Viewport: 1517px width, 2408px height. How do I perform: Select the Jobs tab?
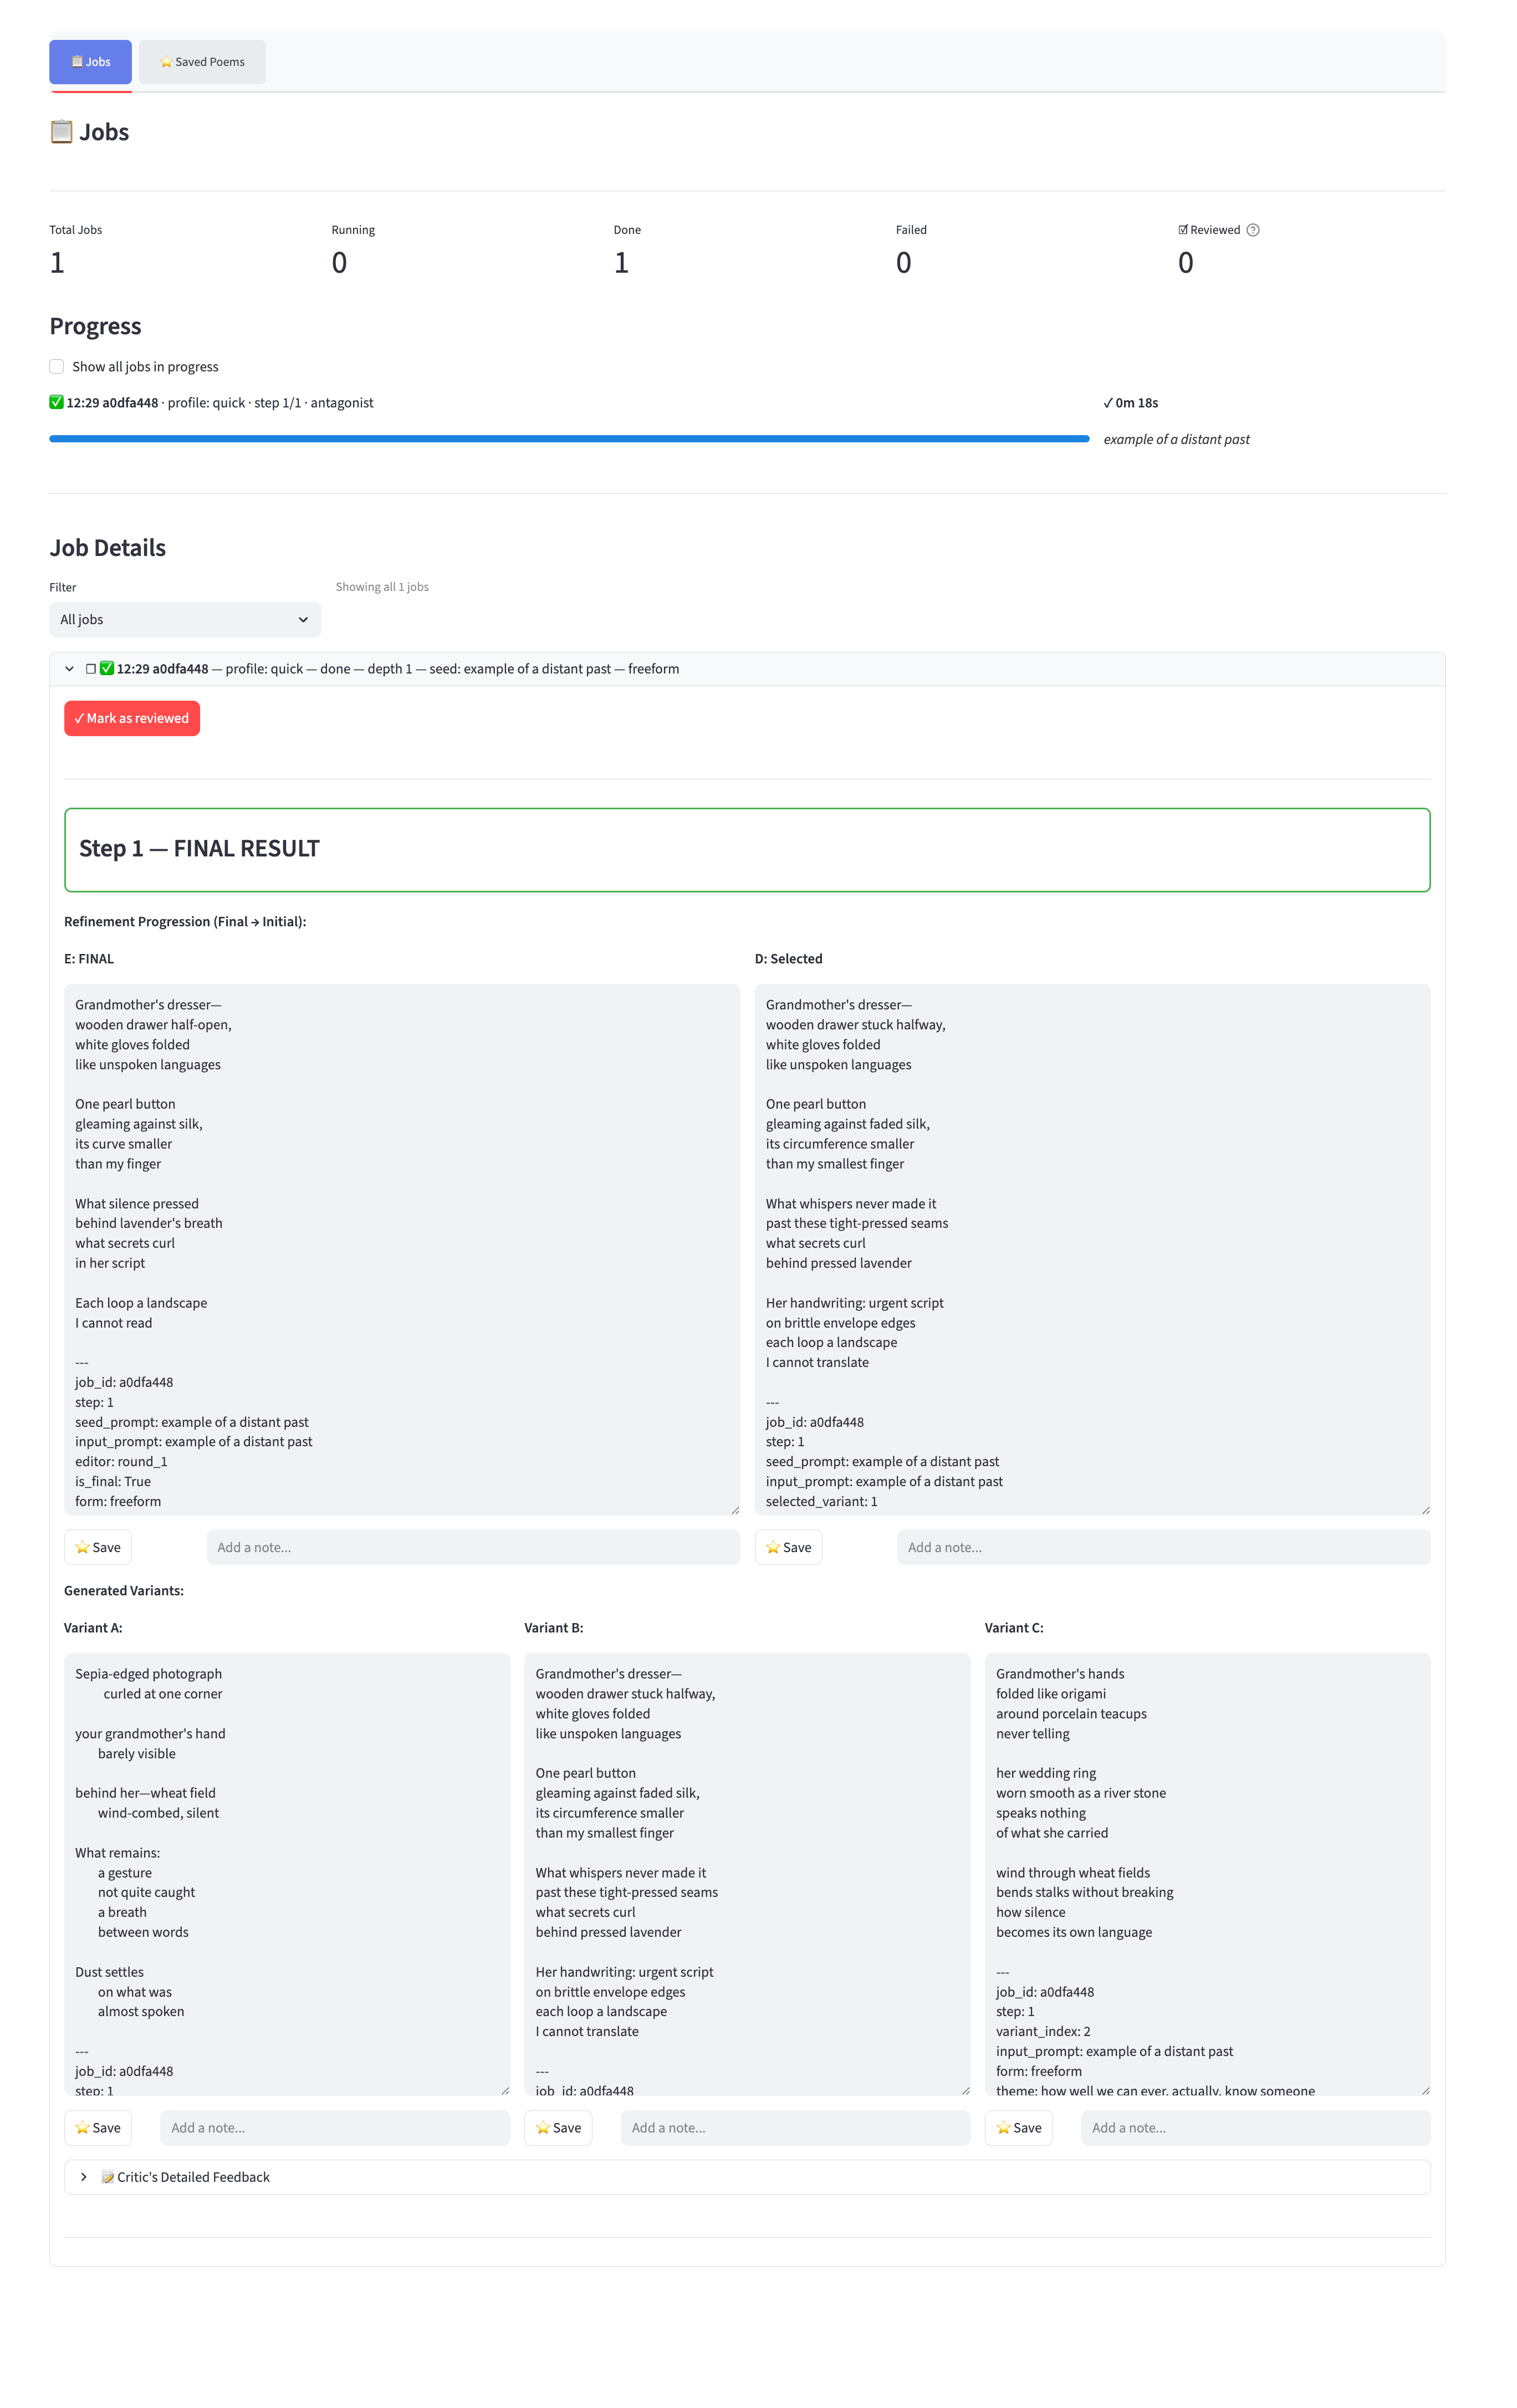91,61
